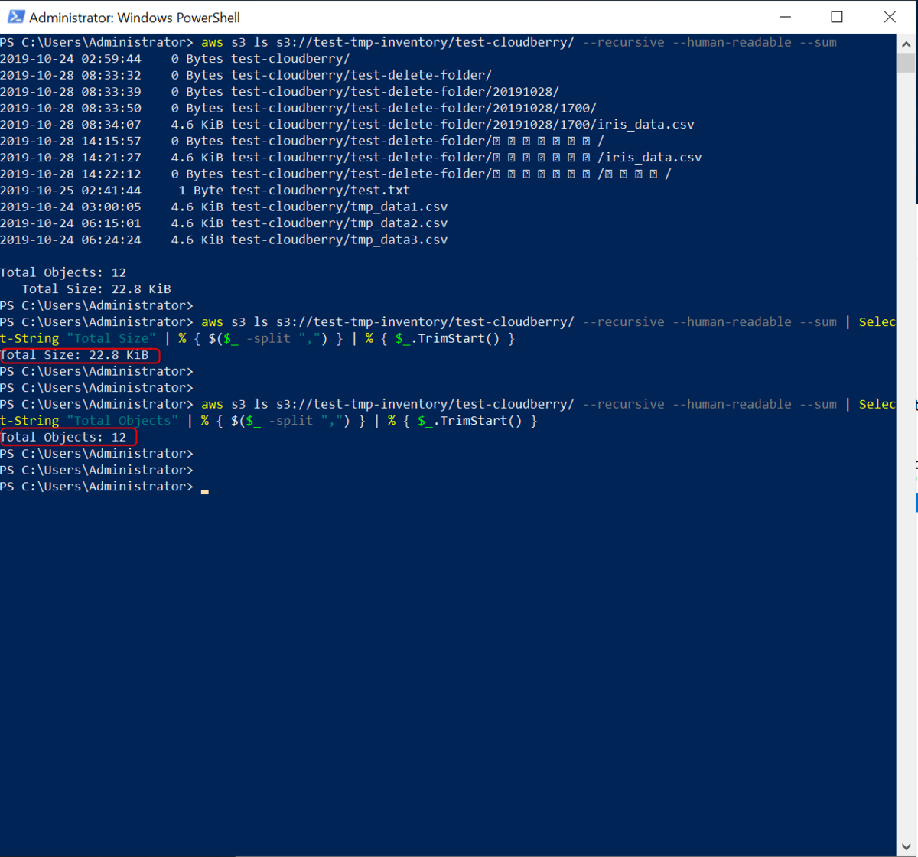Click the tmp_data1.csv listing line
This screenshot has height=857, width=918.
coord(224,207)
